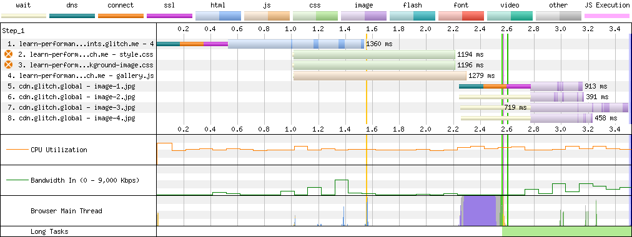Viewport: 632px width, 237px height.
Task: Click the Bandwidth In (0 - 9,000 Kbps) label
Action: tap(85, 180)
